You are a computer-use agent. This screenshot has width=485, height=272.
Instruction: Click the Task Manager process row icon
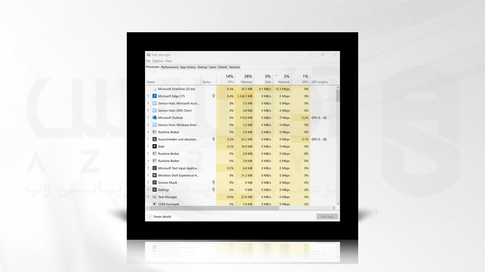[155, 197]
